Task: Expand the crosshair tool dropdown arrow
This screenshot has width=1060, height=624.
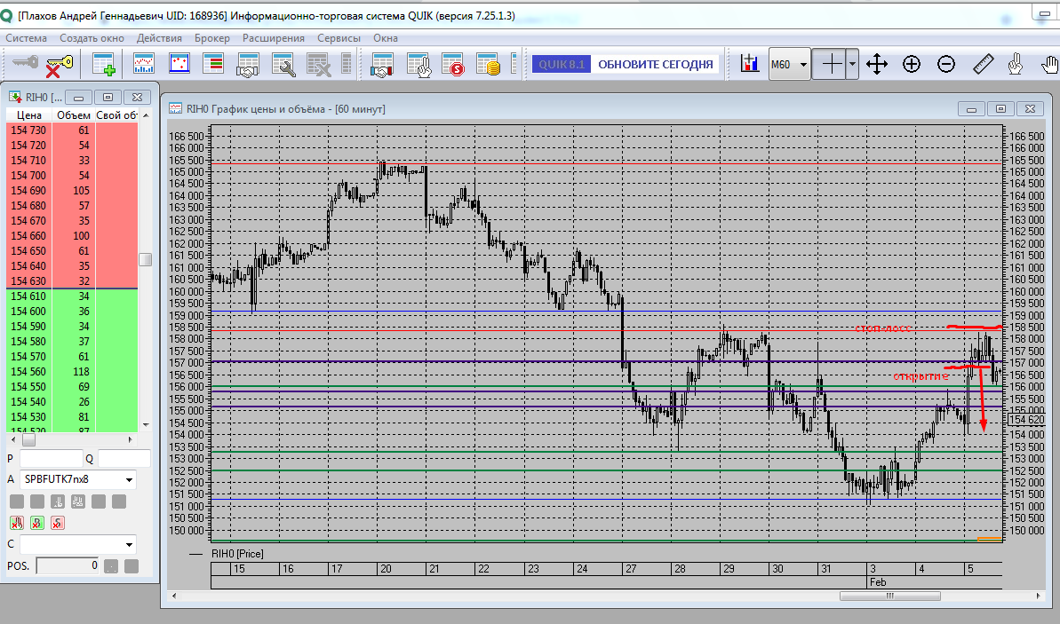Action: click(852, 64)
